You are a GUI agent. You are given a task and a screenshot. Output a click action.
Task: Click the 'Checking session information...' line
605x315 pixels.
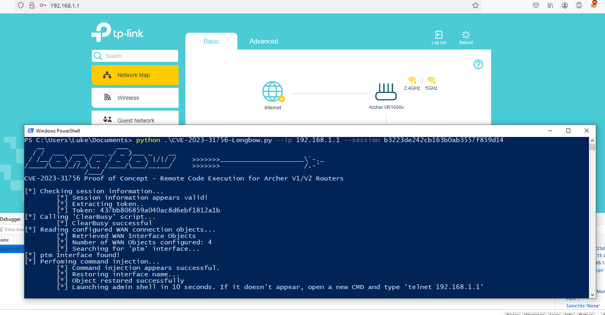coord(94,191)
